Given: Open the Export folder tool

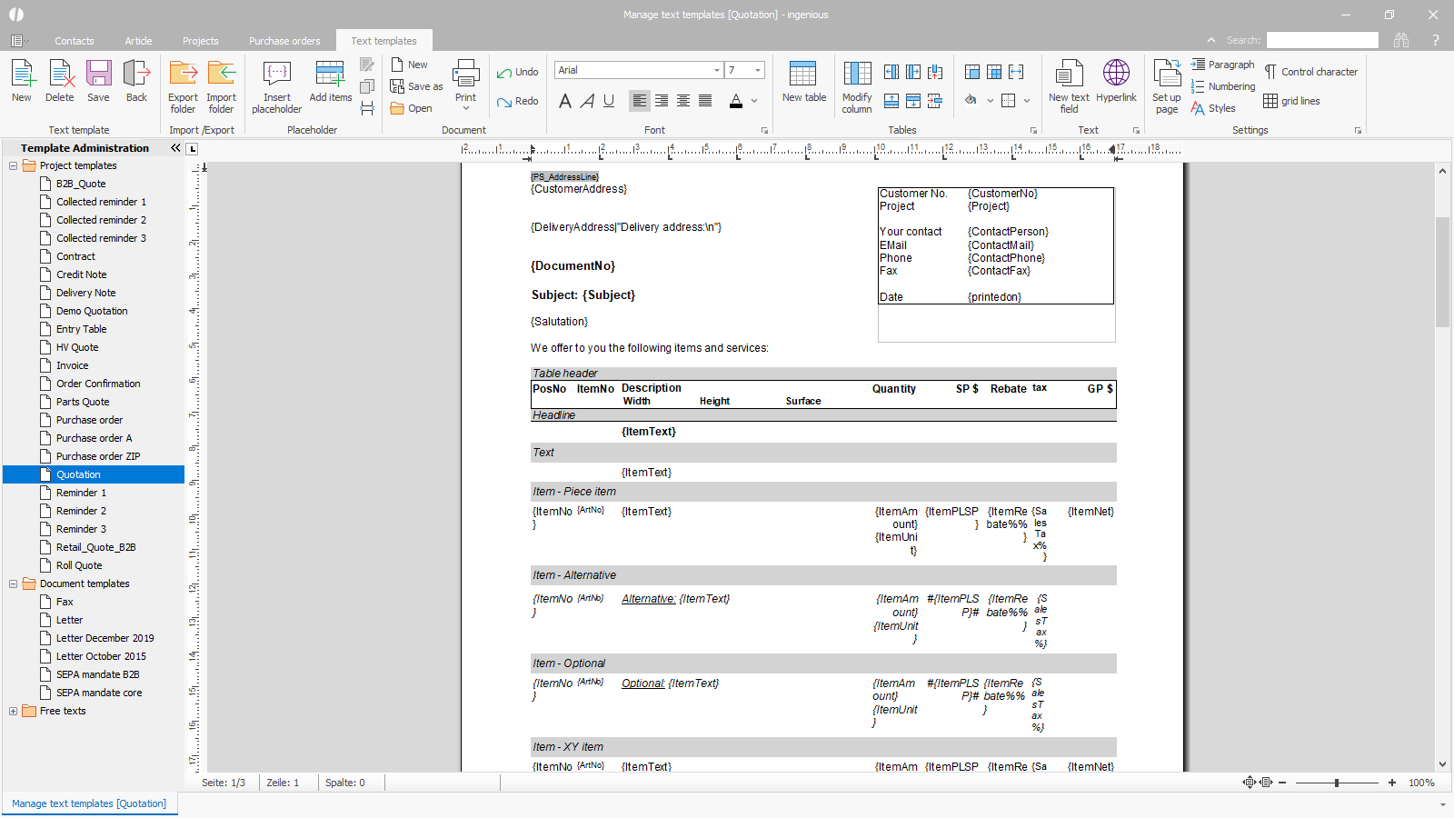Looking at the screenshot, I should tap(183, 75).
